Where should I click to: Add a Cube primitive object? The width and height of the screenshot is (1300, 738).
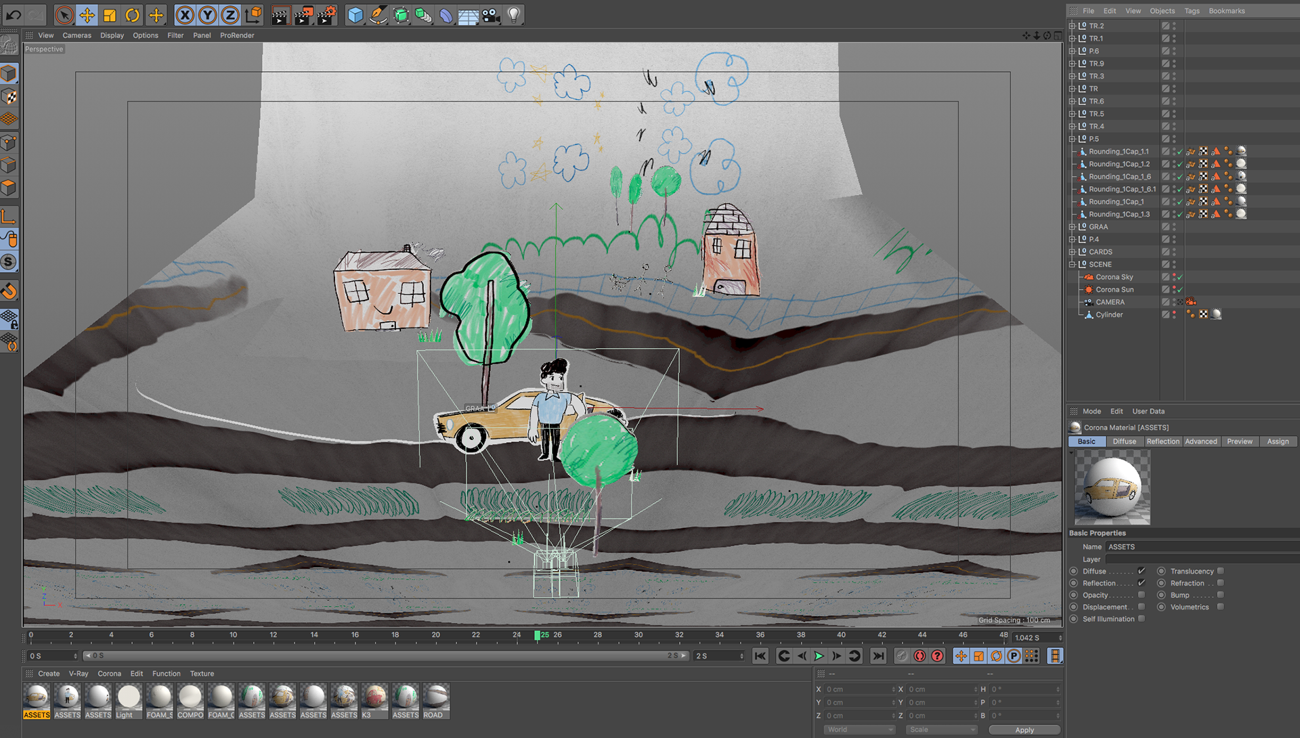coord(355,15)
